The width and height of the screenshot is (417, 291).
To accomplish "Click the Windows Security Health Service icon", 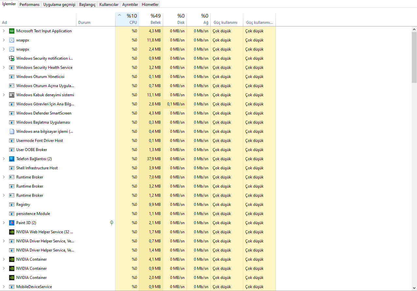I will pos(12,68).
